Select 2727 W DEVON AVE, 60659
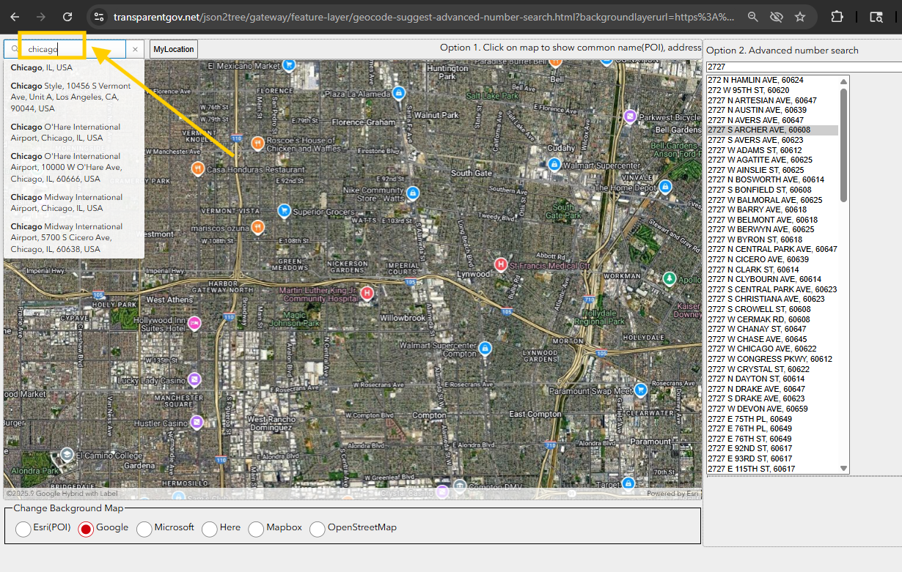Viewport: 902px width, 572px height. coord(772,409)
